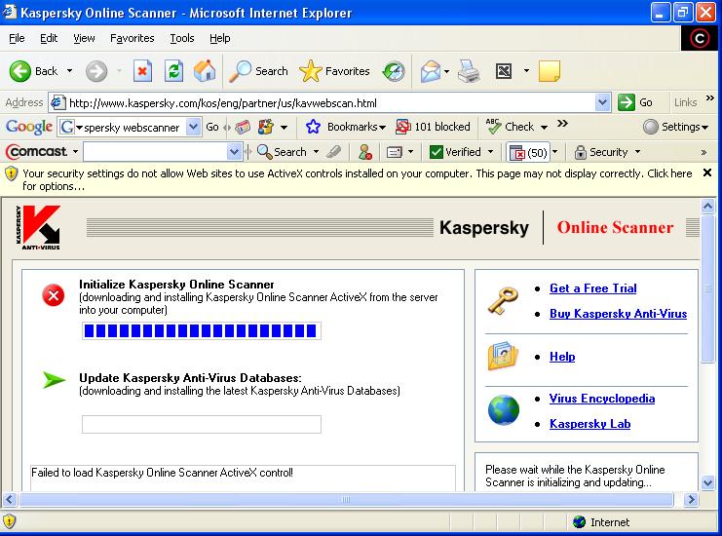Image resolution: width=722 pixels, height=536 pixels.
Task: Open the File menu
Action: pos(17,38)
